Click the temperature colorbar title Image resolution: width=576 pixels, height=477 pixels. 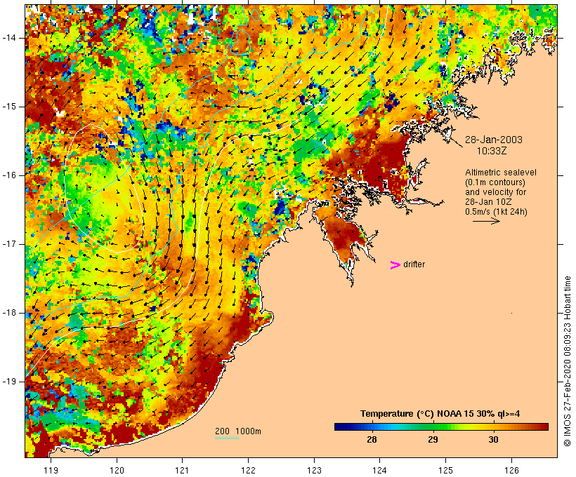[x=440, y=414]
